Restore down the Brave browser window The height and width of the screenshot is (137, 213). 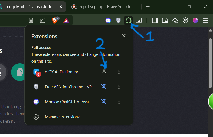(x=189, y=7)
